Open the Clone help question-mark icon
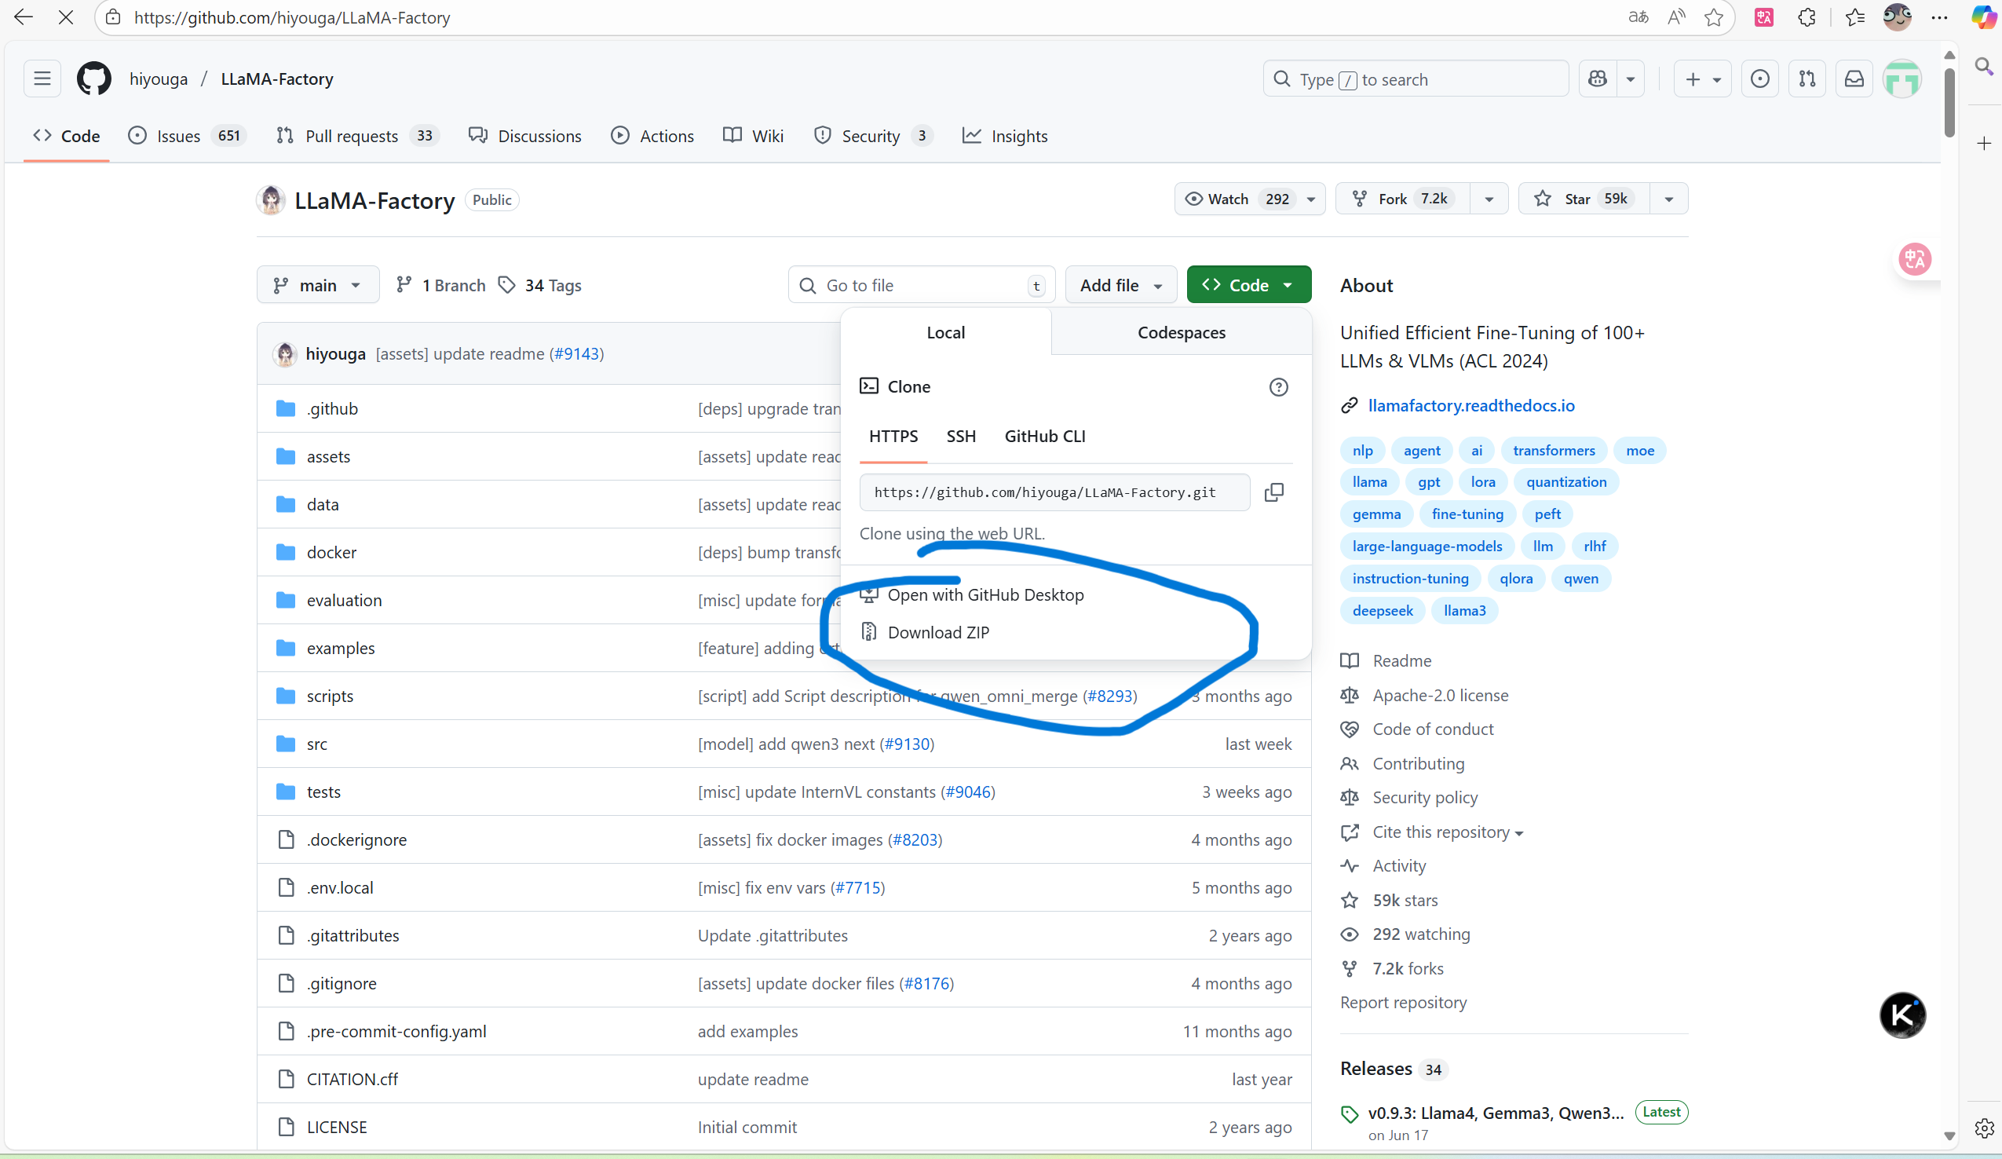The height and width of the screenshot is (1159, 2002). [1278, 387]
